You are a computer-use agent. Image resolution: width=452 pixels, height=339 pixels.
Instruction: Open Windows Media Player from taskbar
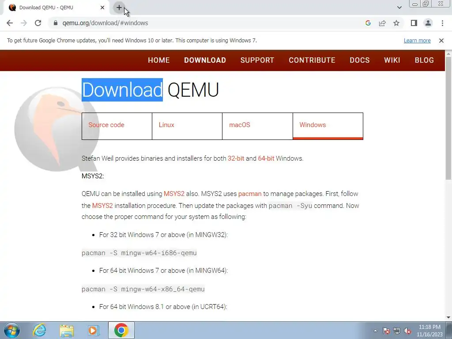tap(94, 330)
